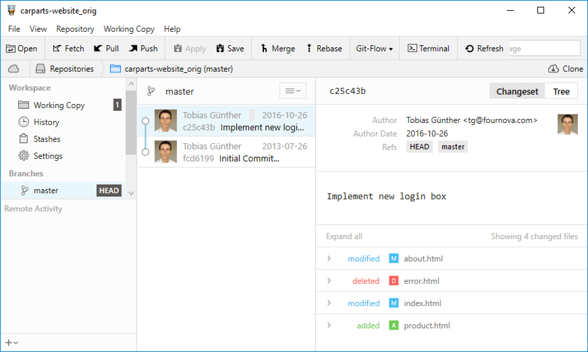Click Expand all changed files
Viewport: 588px width, 352px height.
344,236
